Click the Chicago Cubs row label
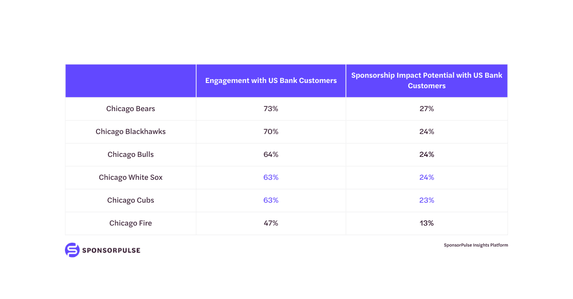 (130, 200)
